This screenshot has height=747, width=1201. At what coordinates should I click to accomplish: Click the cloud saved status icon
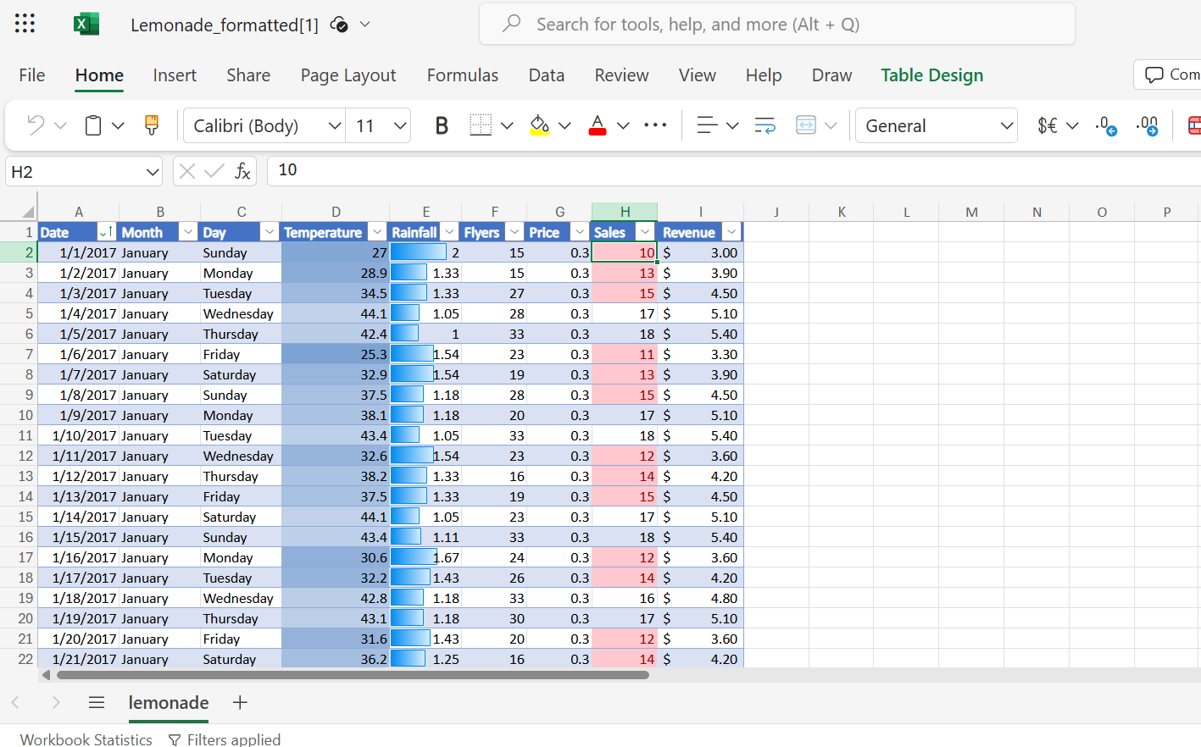[x=339, y=25]
